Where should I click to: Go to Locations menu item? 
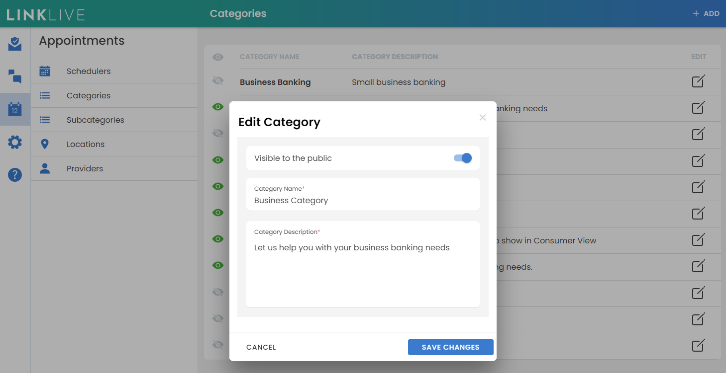(x=86, y=144)
